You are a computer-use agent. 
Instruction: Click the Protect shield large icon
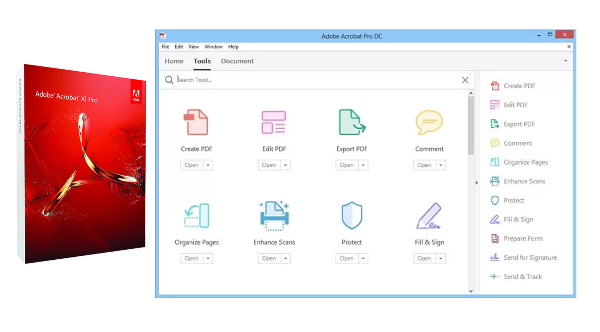pos(352,215)
